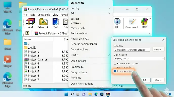174x97 pixels.
Task: Choose Make a path entry
Action: pos(78,28)
